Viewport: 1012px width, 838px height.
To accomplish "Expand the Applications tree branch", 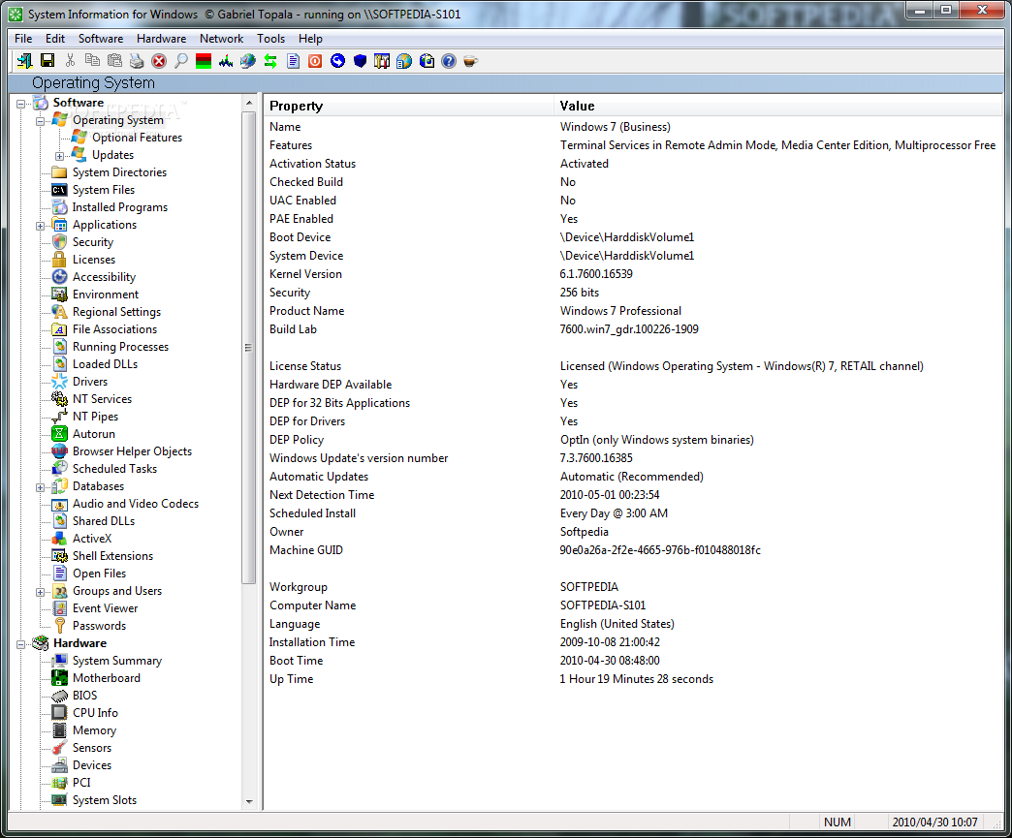I will point(39,224).
